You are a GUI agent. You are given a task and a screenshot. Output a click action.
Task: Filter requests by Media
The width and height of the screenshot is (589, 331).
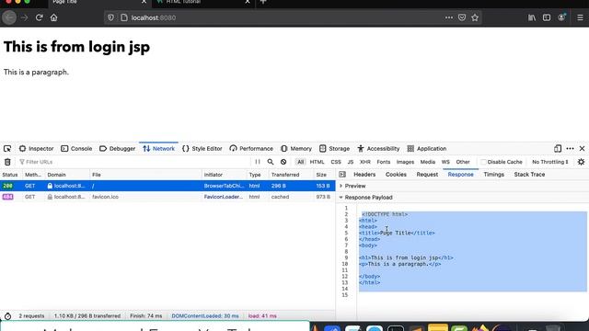[x=427, y=162]
